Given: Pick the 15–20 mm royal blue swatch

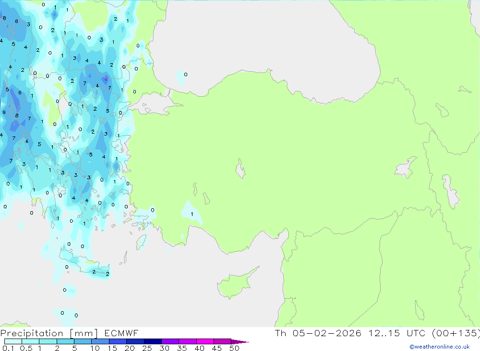Looking at the screenshot, I should [x=118, y=341].
